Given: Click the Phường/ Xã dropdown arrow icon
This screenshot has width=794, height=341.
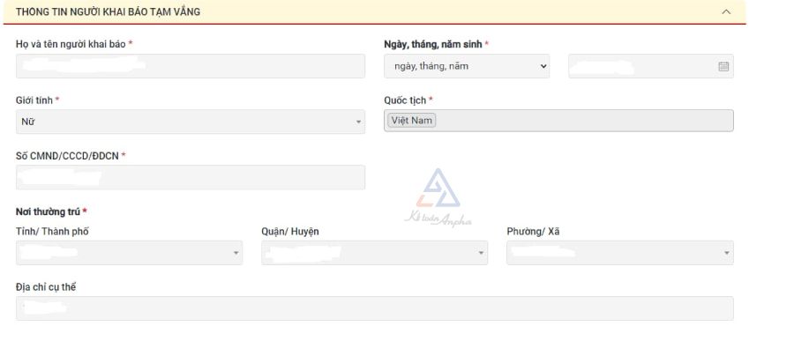Looking at the screenshot, I should tap(727, 253).
